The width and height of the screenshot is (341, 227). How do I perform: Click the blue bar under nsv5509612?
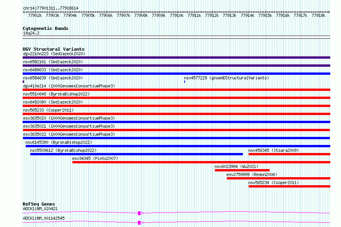[136, 154]
